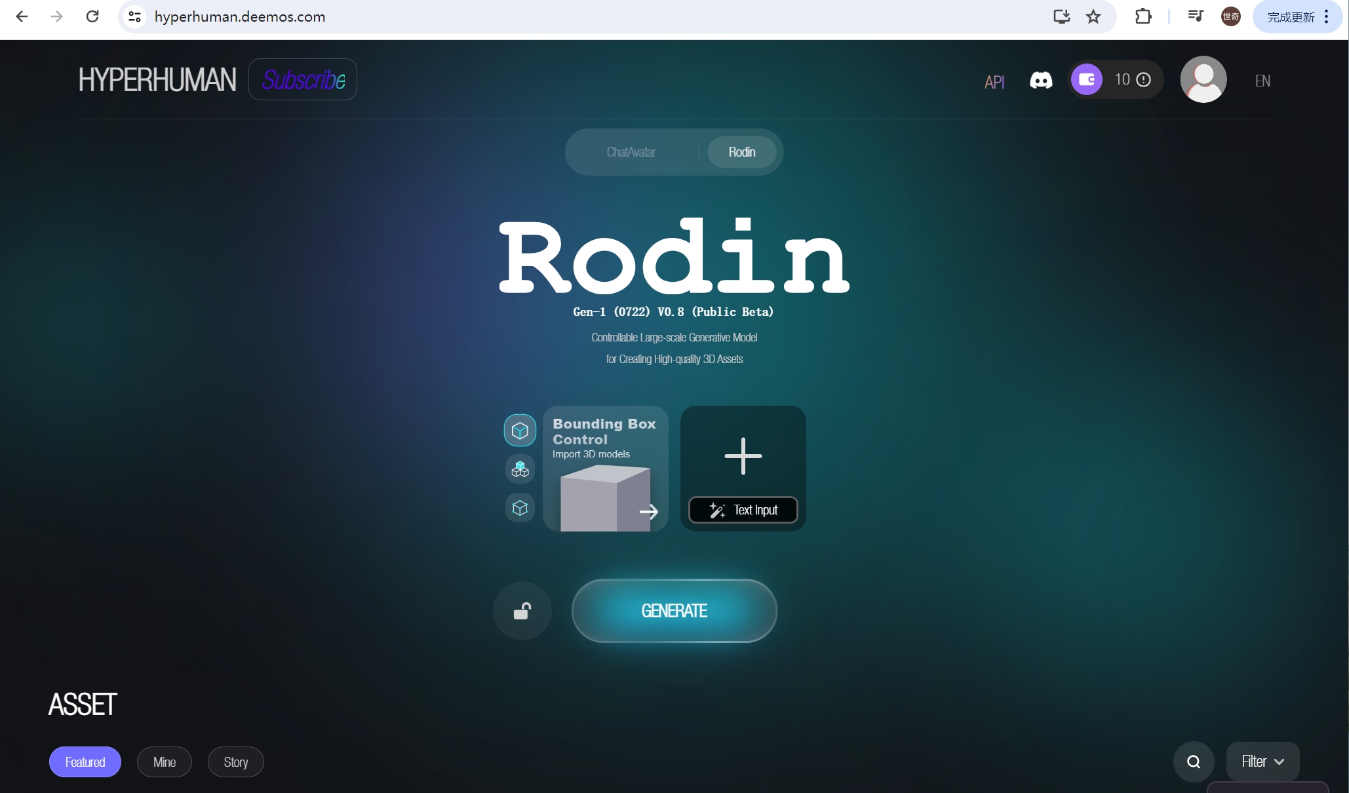Select the Mine asset tab
The width and height of the screenshot is (1349, 793).
tap(165, 762)
